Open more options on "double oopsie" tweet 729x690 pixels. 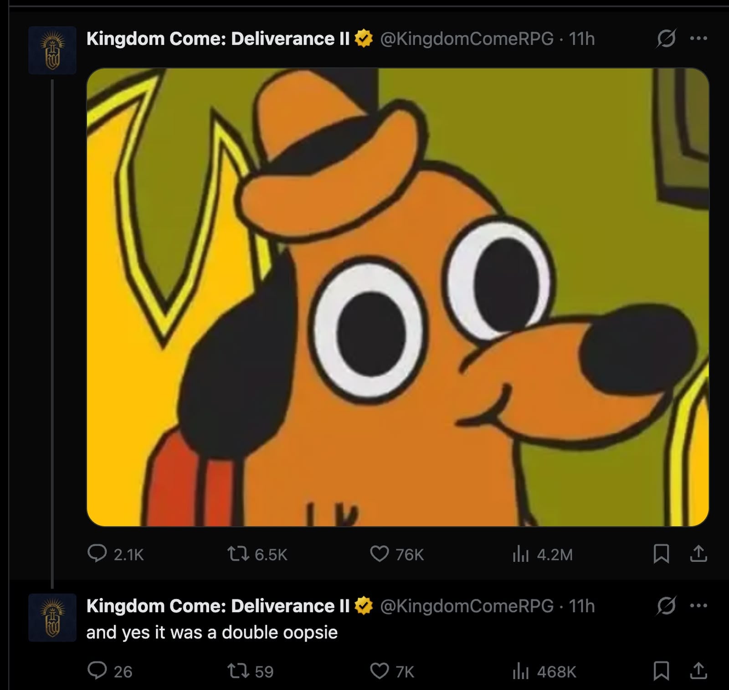[x=698, y=606]
